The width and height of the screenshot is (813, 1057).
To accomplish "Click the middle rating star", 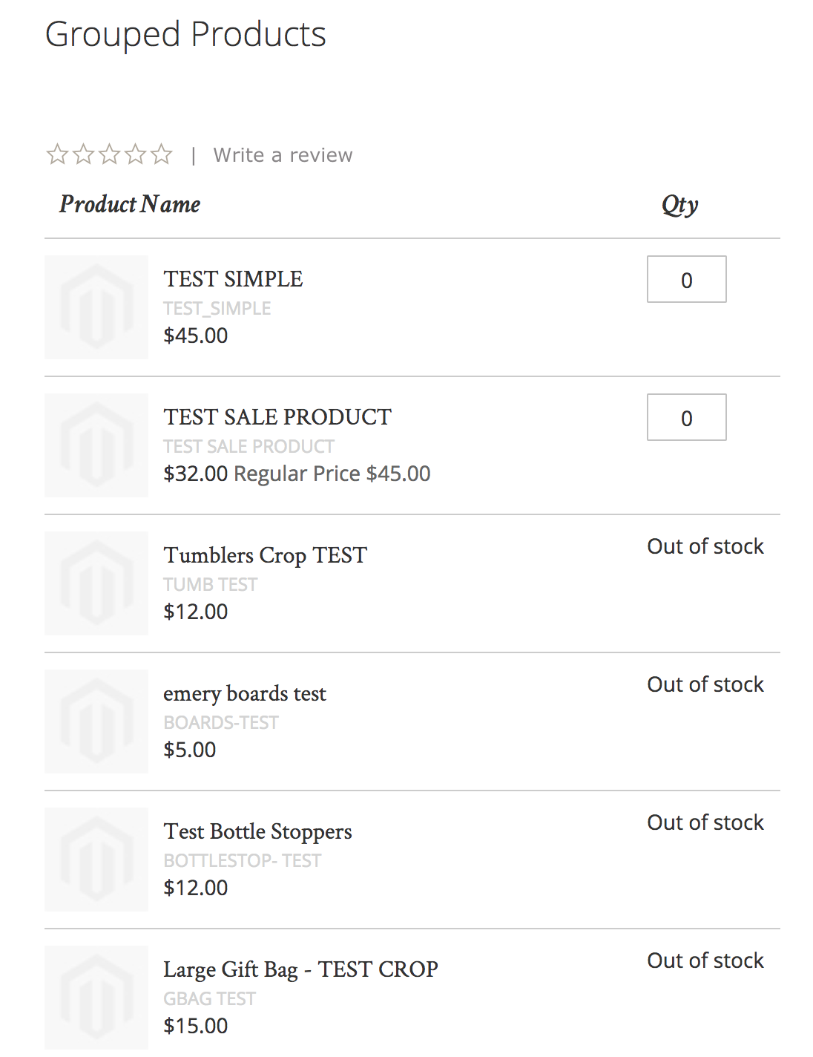I will coord(108,154).
